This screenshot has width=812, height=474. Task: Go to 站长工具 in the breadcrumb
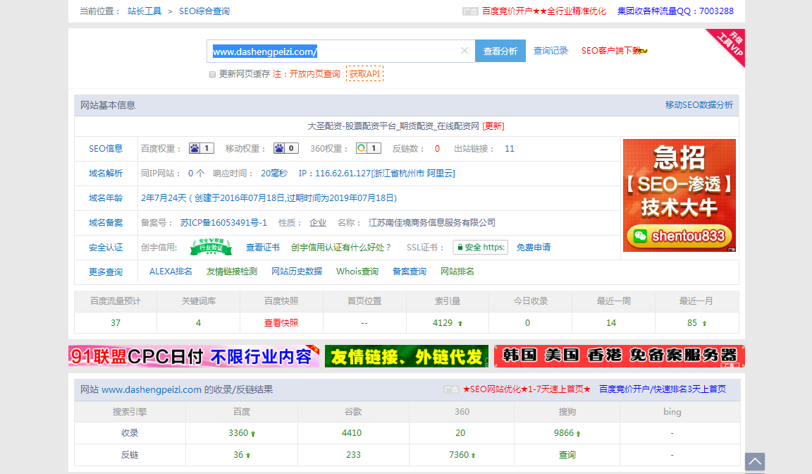(x=144, y=11)
